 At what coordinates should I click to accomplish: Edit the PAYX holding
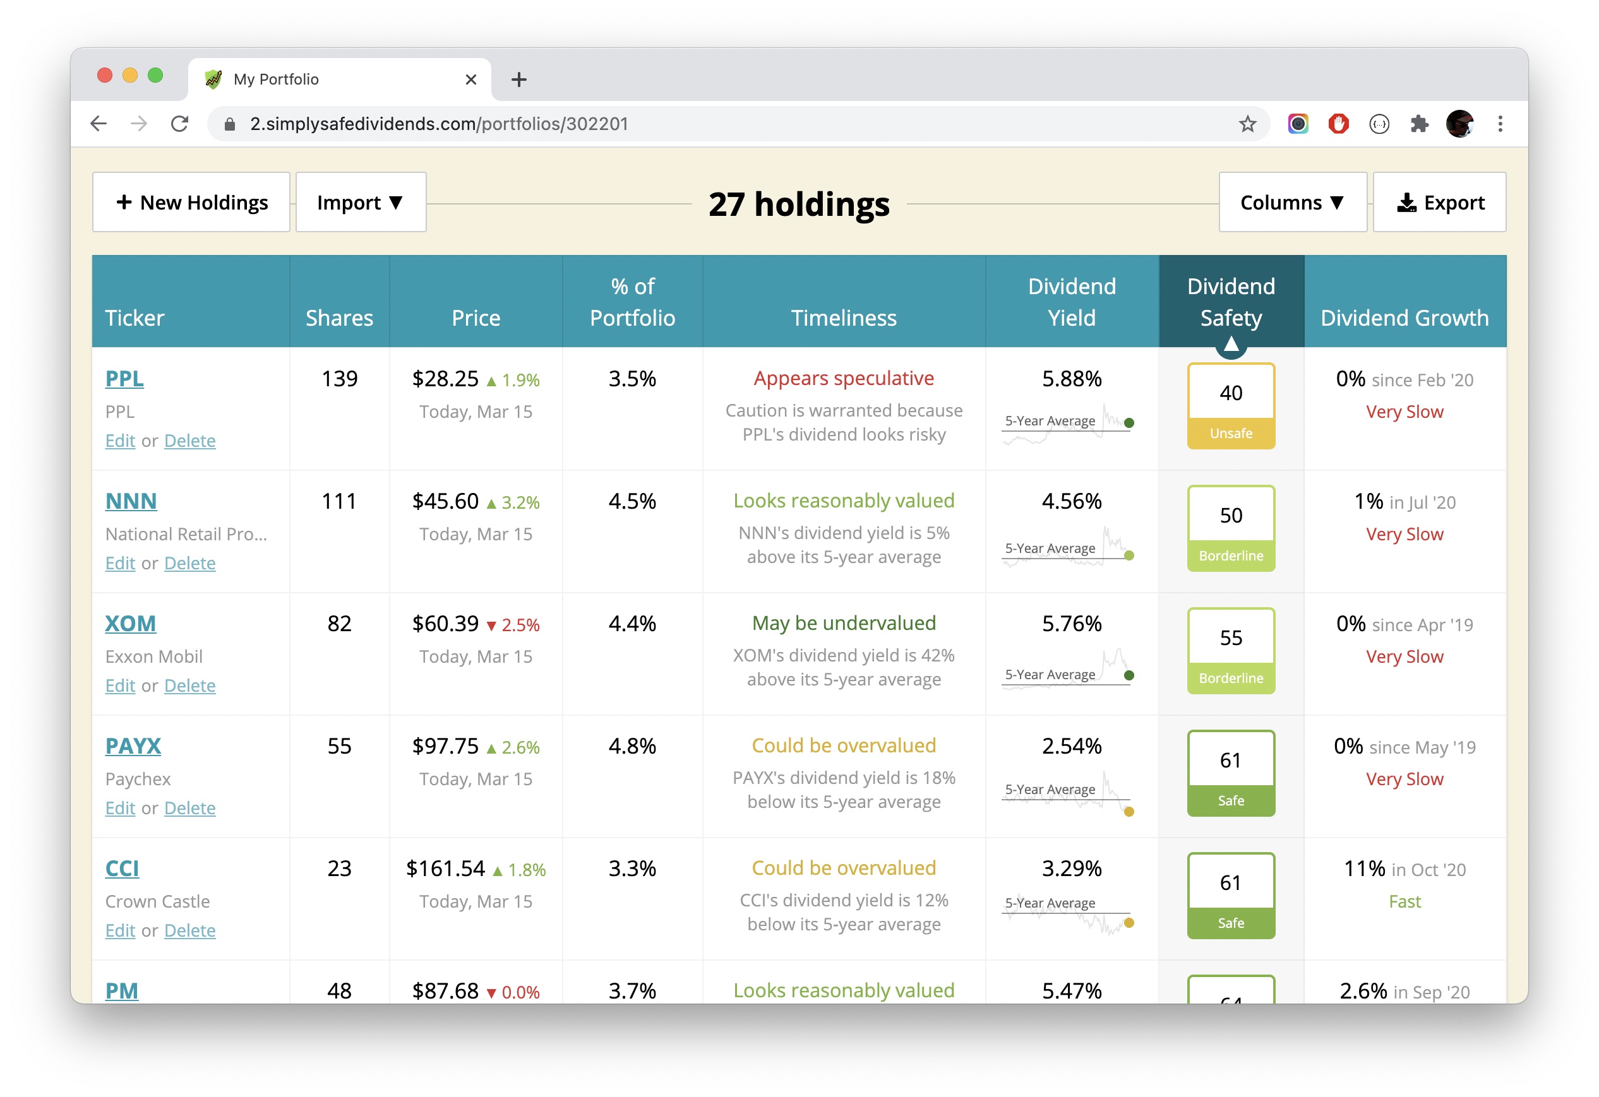point(120,808)
